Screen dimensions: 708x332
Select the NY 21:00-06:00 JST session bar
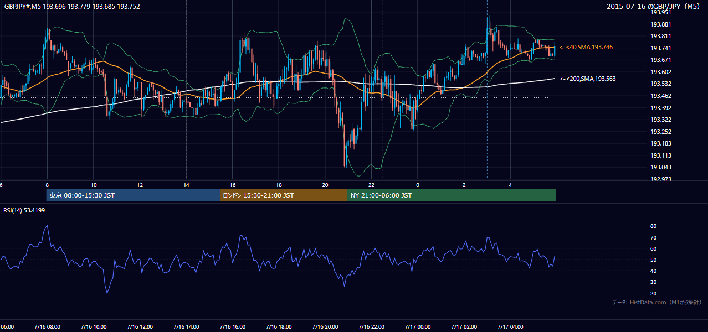point(452,195)
